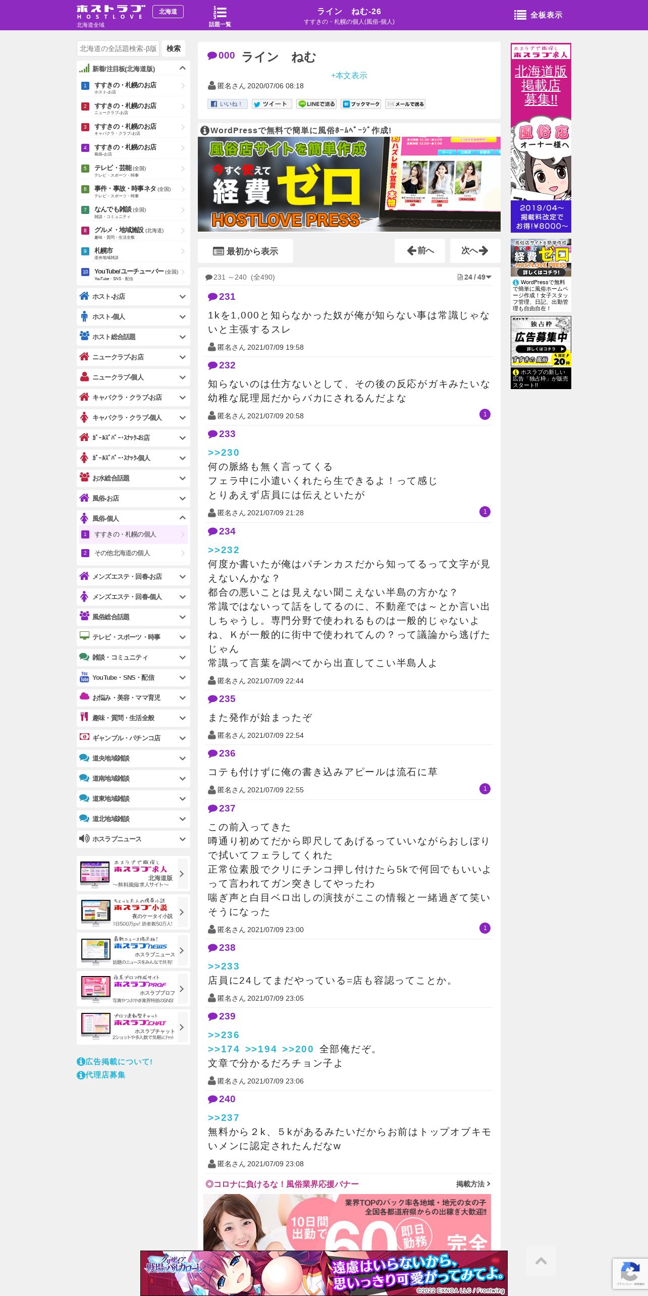Click the house icon beside ホスト-お店
The image size is (648, 1296).
tap(84, 296)
